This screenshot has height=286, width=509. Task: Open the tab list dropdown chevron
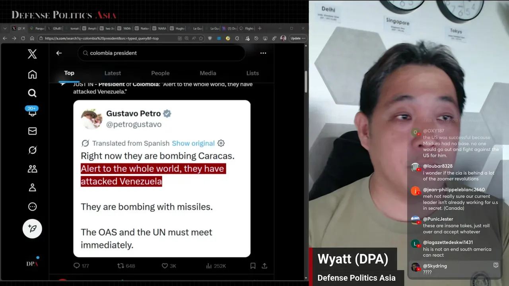(5, 28)
